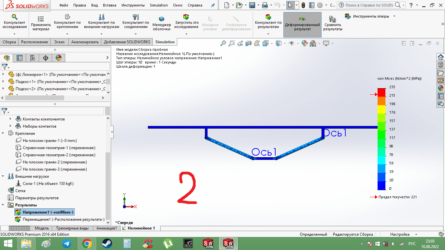
Task: Click the red color band on legend
Action: coord(381,92)
